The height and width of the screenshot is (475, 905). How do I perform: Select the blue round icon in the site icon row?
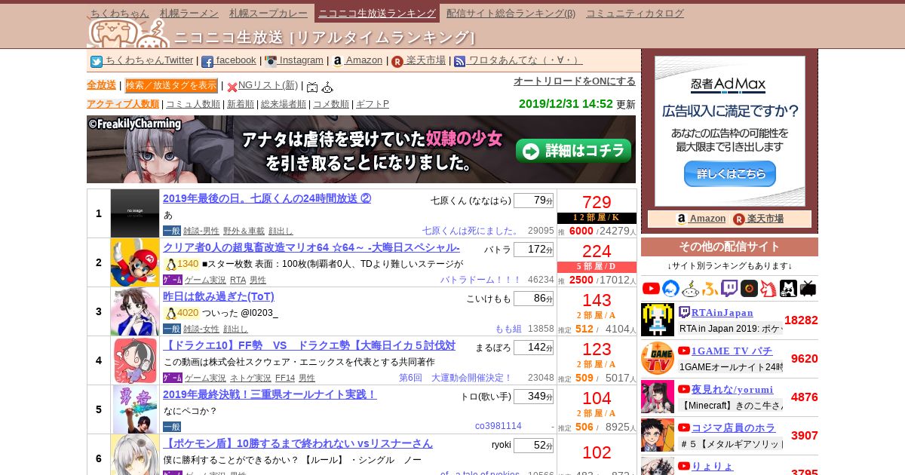pos(670,289)
